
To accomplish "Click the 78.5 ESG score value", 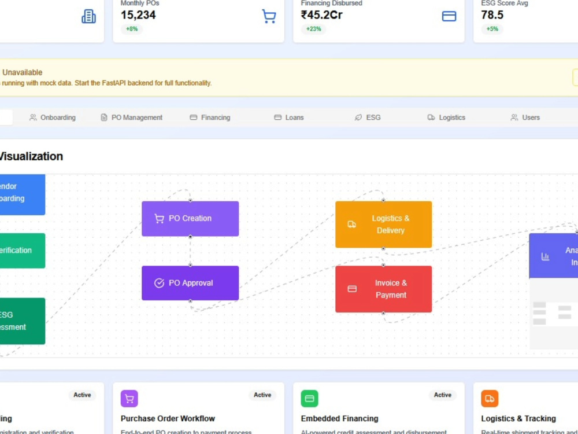I will 492,15.
